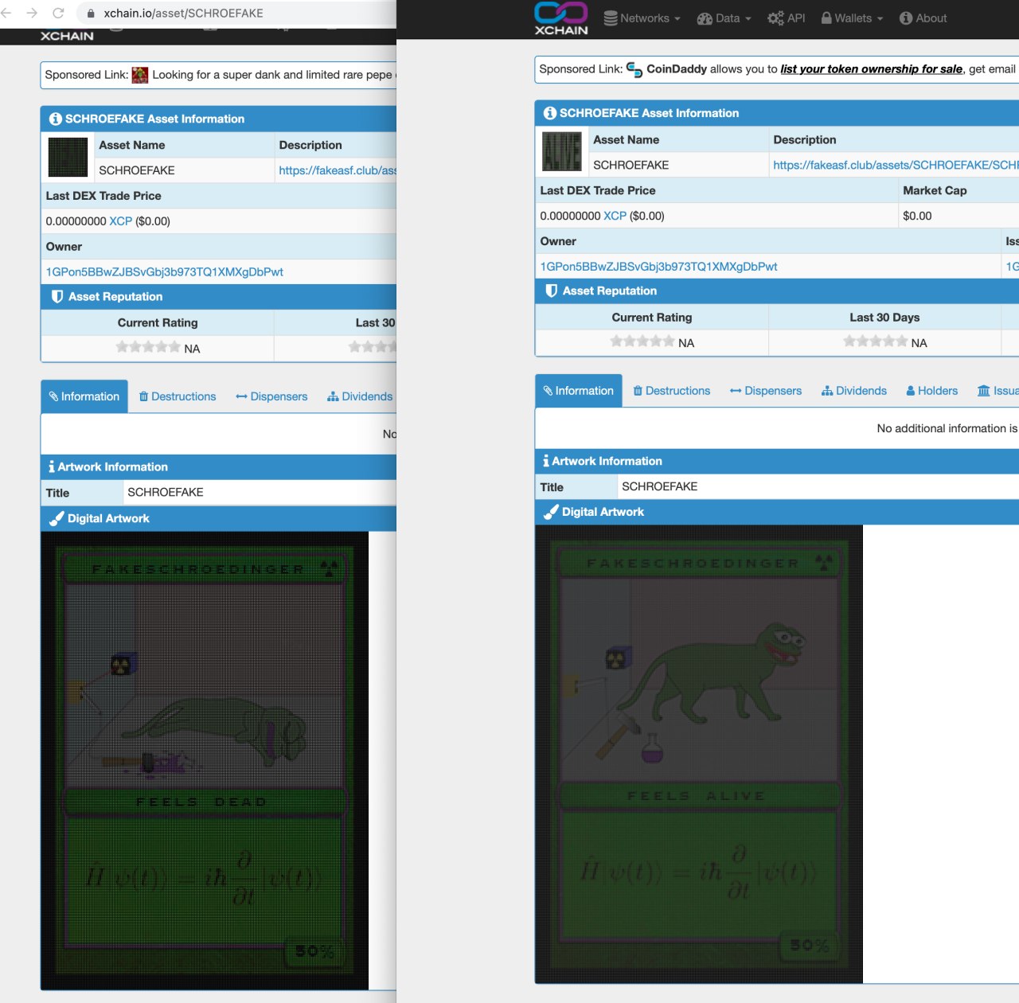Select the Information tab in left window
The width and height of the screenshot is (1019, 1003).
click(84, 396)
